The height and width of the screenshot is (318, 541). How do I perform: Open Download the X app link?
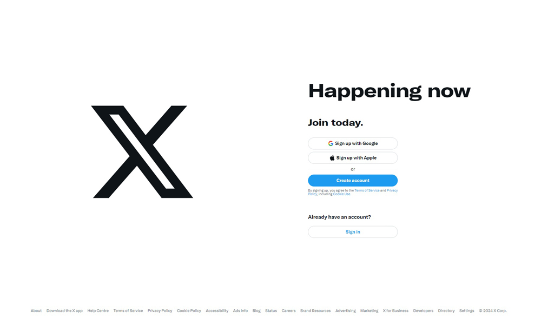click(64, 311)
